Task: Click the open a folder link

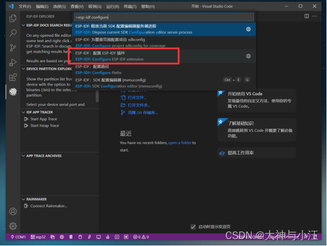Action: [179, 143]
